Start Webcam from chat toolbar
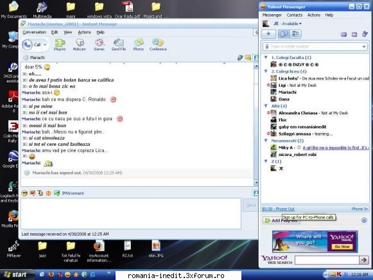This screenshot has height=280, width=373. point(80,44)
